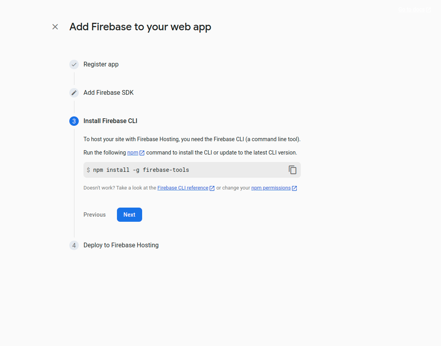
Task: Expand the Add Firebase SDK step
Action: point(108,93)
